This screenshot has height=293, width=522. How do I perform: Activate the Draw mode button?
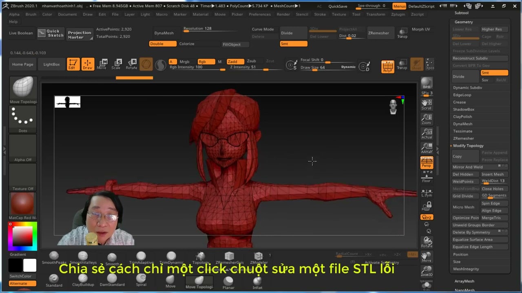click(x=88, y=64)
